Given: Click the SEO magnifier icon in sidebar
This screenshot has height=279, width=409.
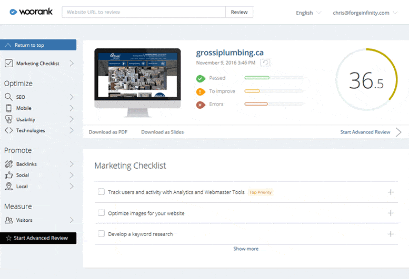Looking at the screenshot, I should (x=8, y=97).
